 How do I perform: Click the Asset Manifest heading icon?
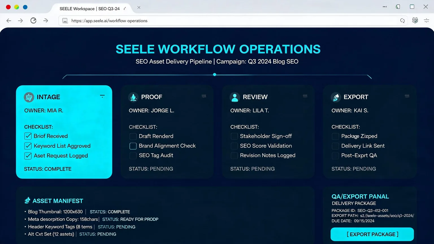pyautogui.click(x=27, y=201)
